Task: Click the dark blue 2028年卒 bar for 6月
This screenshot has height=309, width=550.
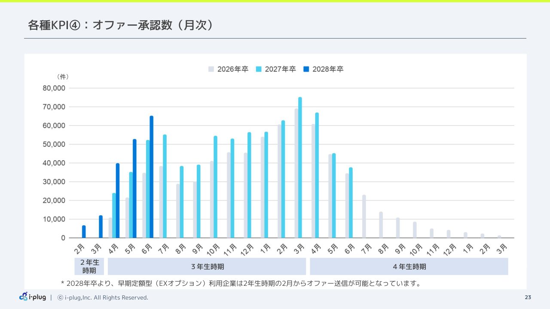Action: click(x=151, y=177)
